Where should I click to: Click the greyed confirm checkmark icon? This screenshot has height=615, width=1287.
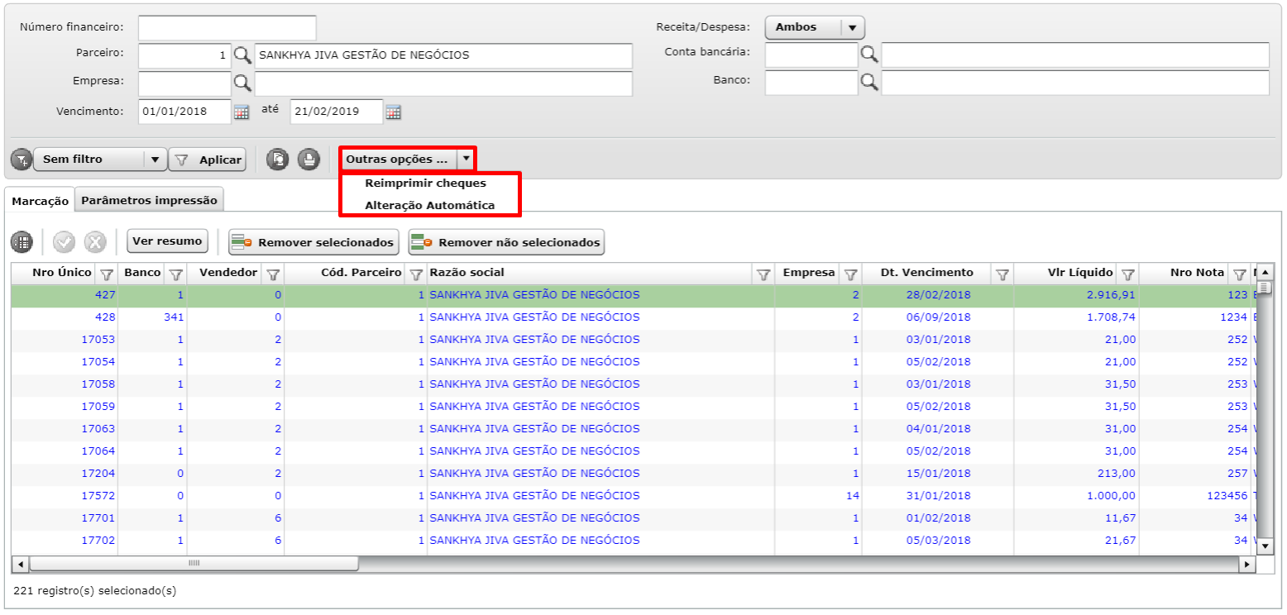(64, 242)
